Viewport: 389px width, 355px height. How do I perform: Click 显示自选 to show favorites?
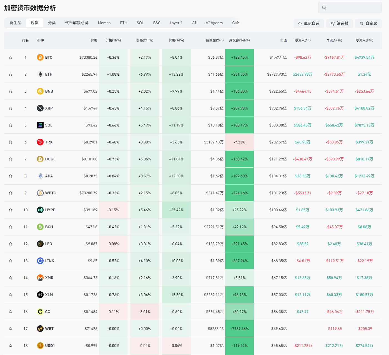308,24
